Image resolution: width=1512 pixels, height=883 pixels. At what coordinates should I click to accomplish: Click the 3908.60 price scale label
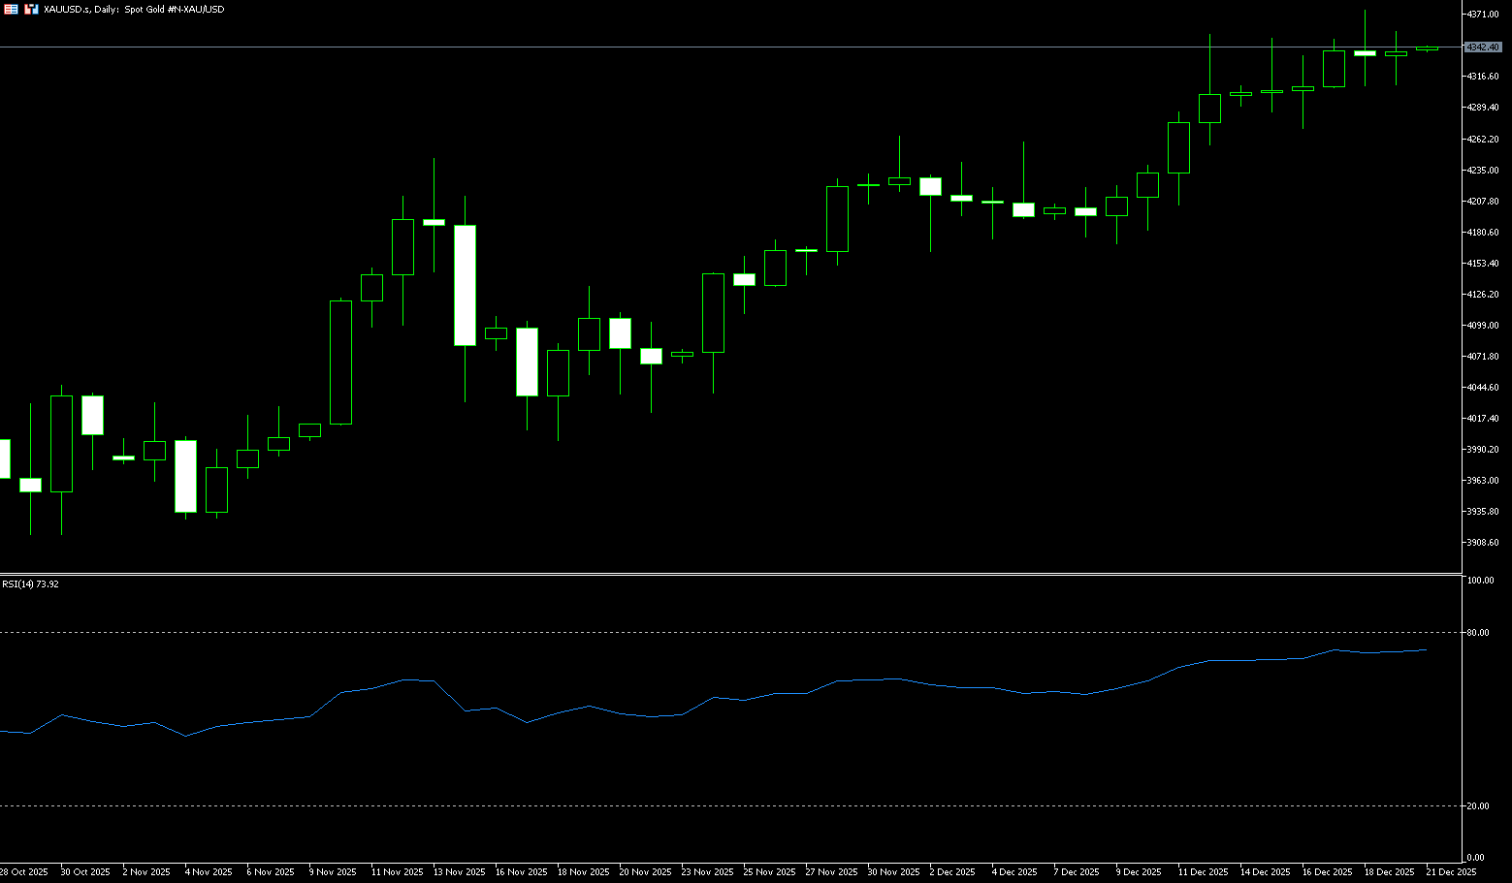(1483, 543)
